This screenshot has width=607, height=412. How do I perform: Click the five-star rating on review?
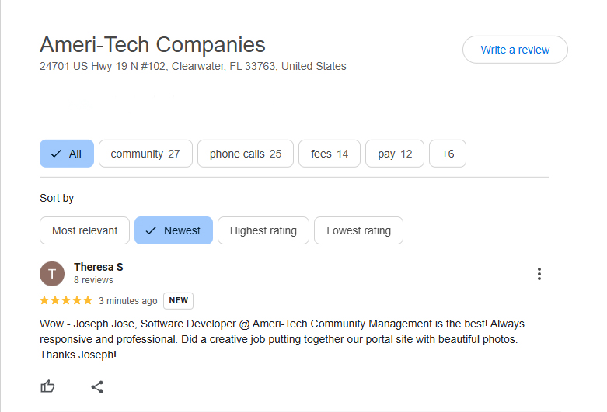point(66,301)
